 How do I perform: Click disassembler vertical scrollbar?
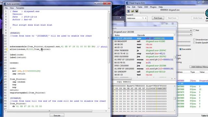point(175,57)
